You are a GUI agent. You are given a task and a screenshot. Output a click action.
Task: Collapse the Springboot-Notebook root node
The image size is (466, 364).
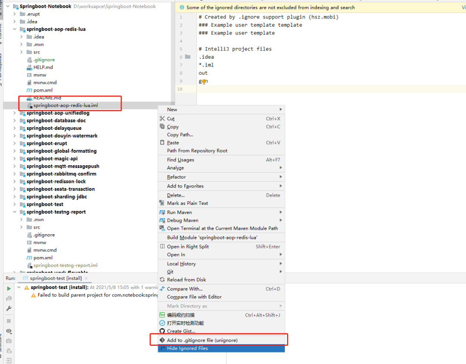pyautogui.click(x=8, y=6)
